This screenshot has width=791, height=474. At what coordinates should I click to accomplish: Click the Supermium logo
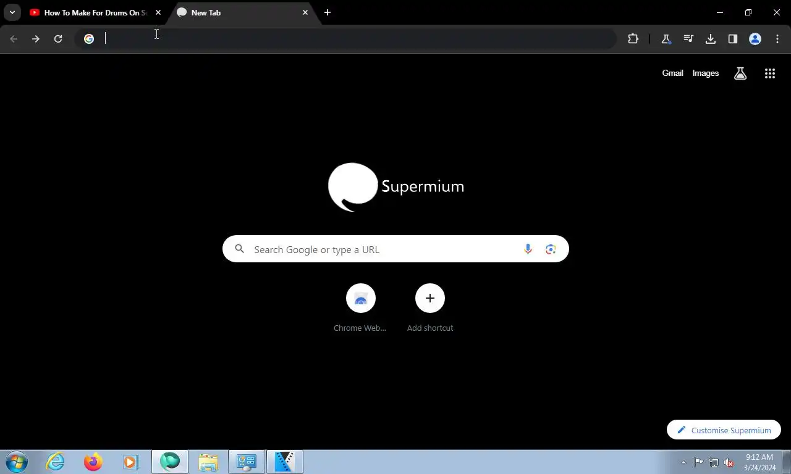coord(395,187)
